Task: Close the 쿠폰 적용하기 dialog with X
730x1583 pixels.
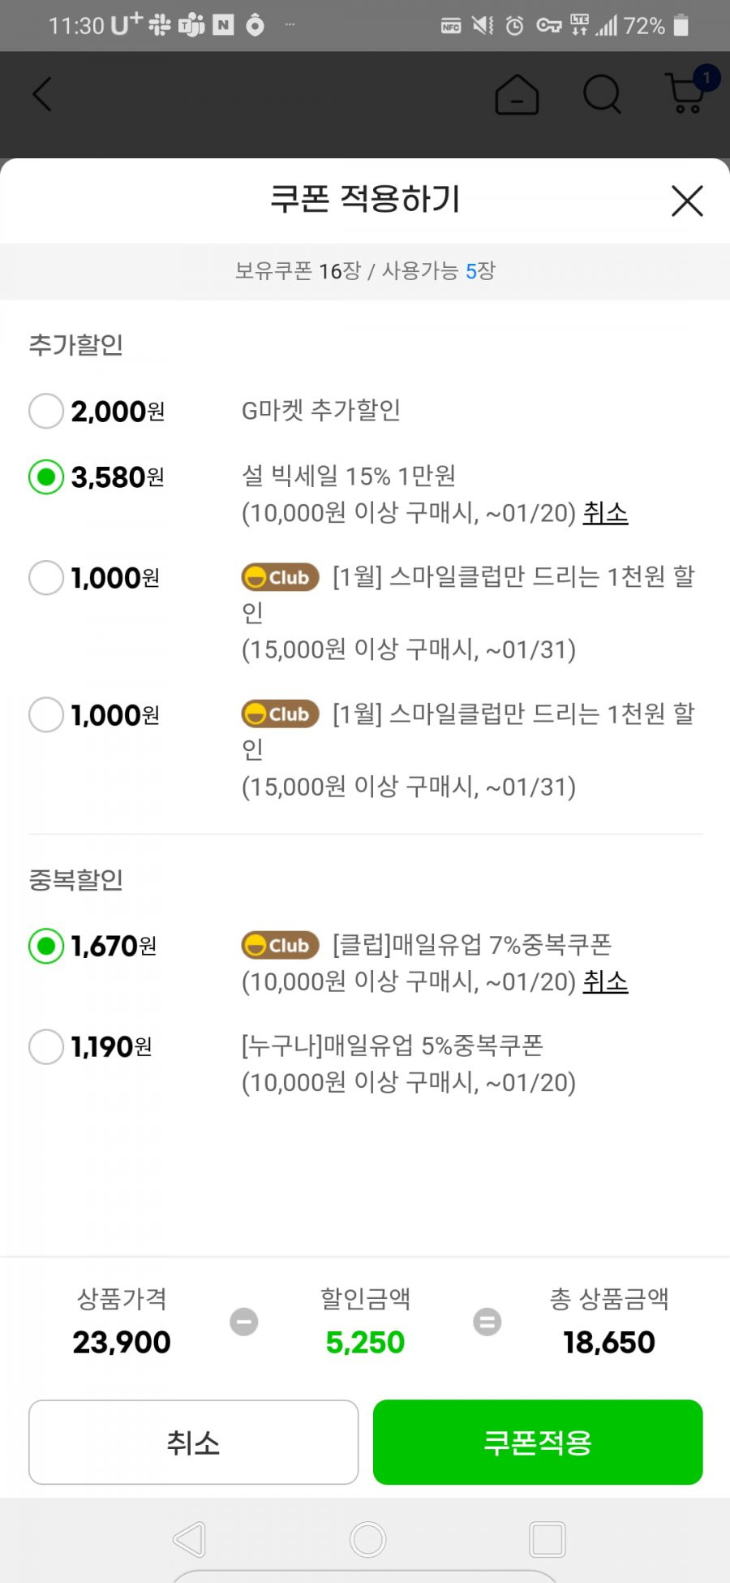Action: click(687, 201)
